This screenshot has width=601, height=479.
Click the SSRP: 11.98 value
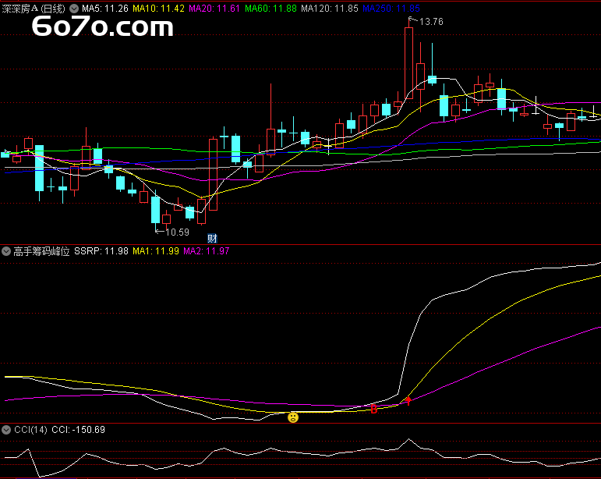101,251
